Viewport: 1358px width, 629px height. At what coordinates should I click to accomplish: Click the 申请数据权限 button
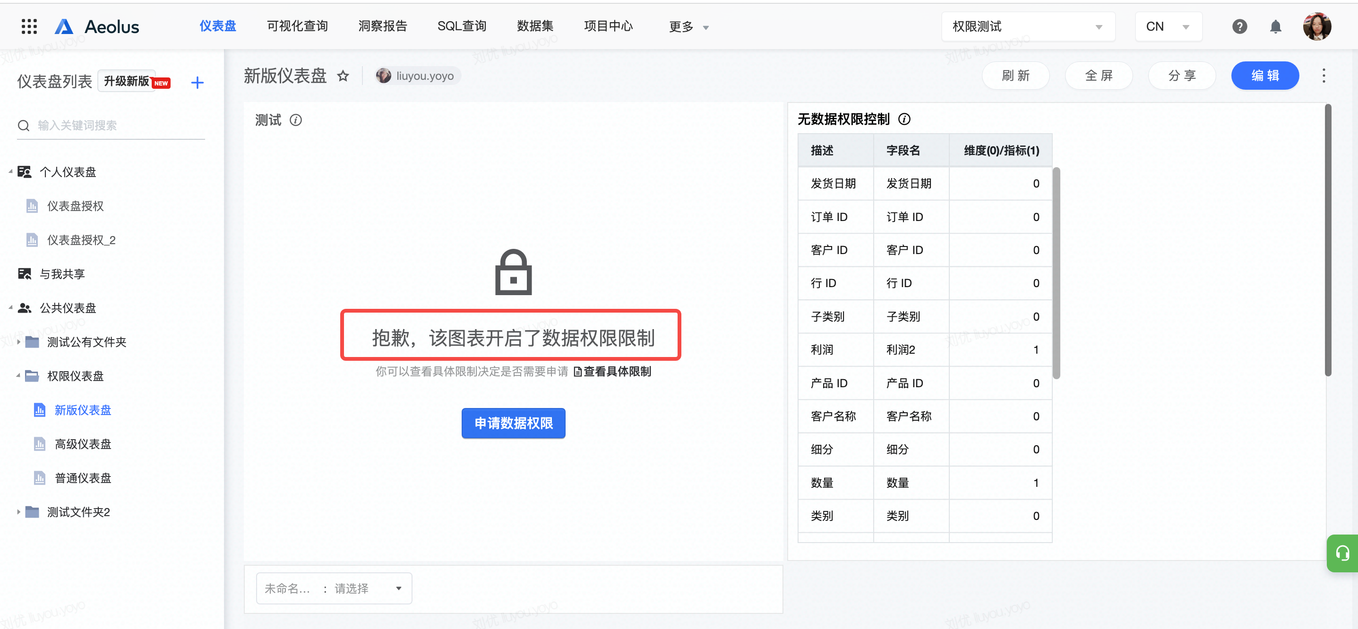click(x=513, y=423)
